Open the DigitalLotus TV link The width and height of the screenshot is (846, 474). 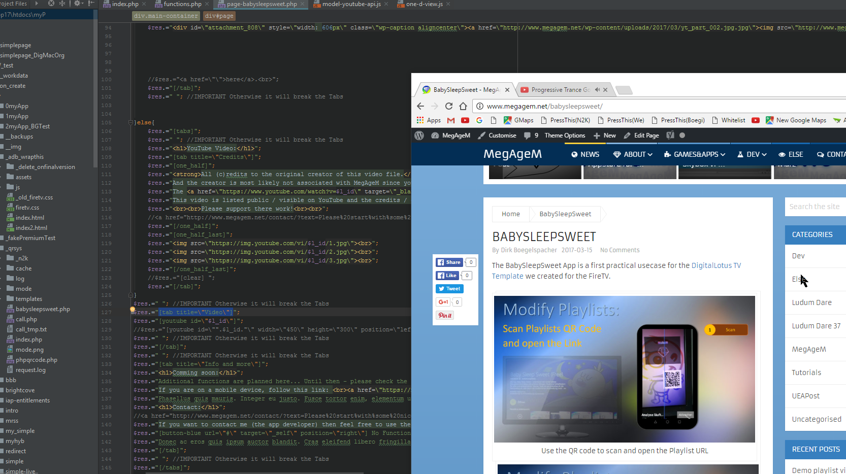click(x=716, y=265)
